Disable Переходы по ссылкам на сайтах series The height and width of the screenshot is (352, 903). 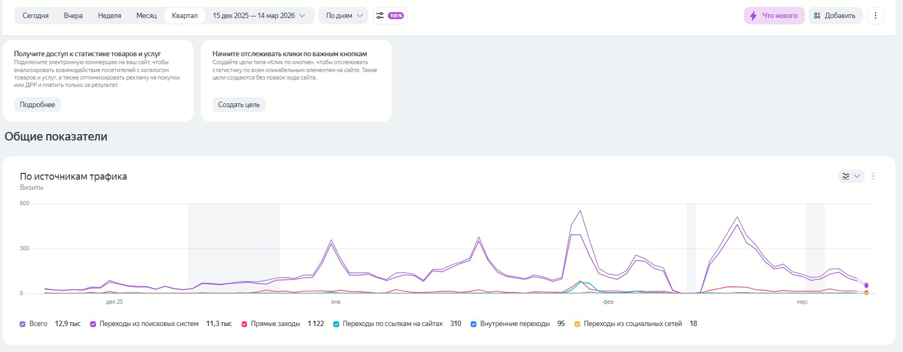pos(337,324)
